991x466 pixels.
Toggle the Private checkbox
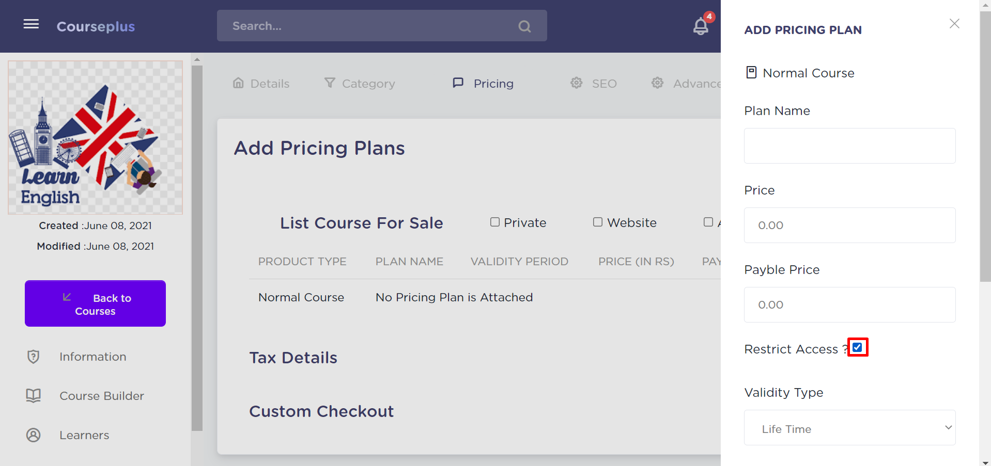tap(495, 222)
